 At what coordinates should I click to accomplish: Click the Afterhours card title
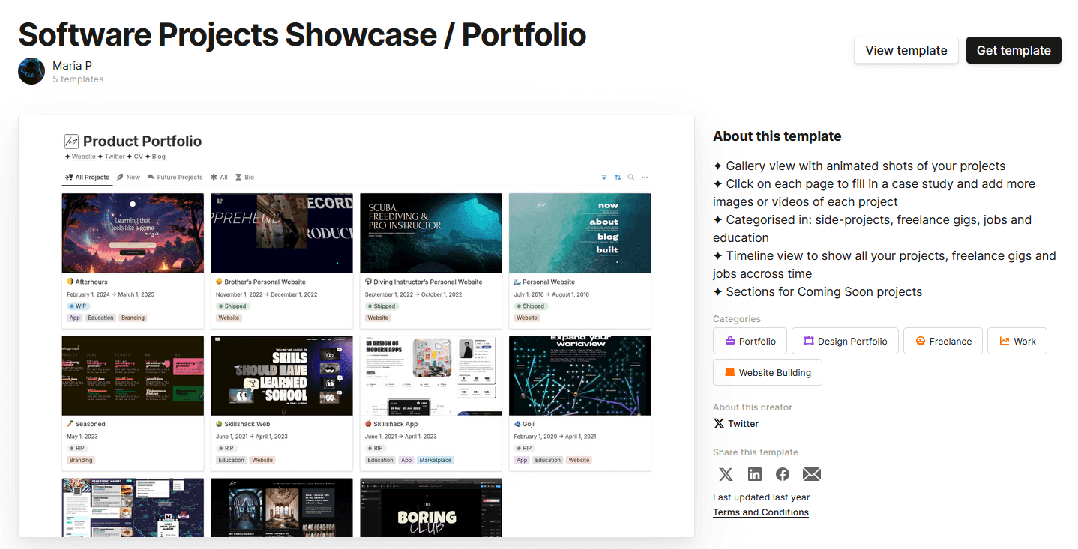coord(91,282)
